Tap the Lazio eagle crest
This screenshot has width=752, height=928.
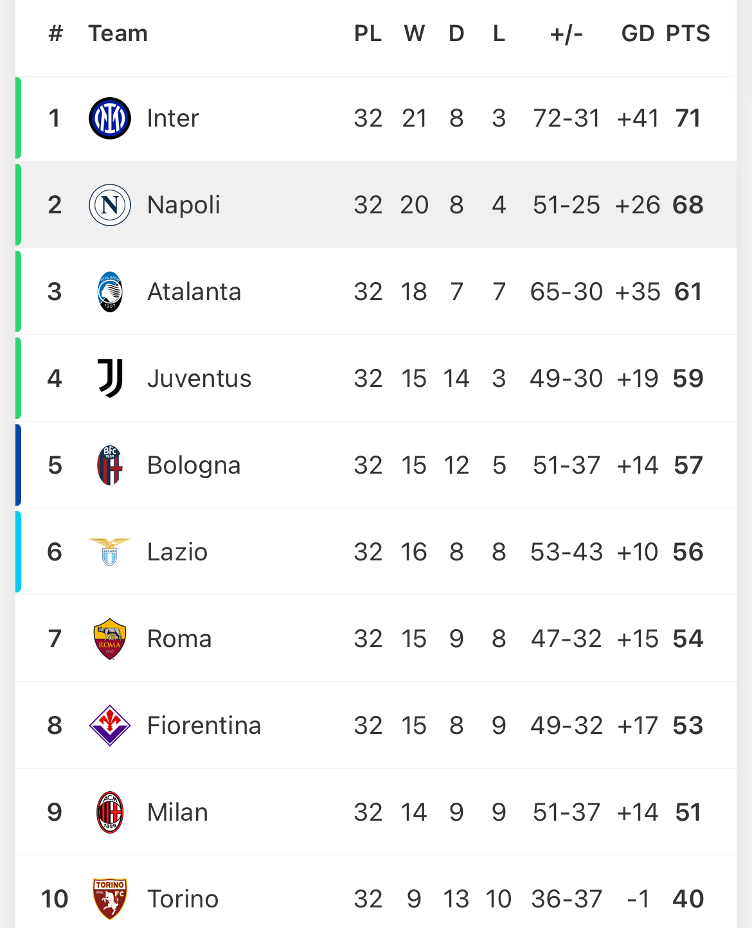[110, 551]
